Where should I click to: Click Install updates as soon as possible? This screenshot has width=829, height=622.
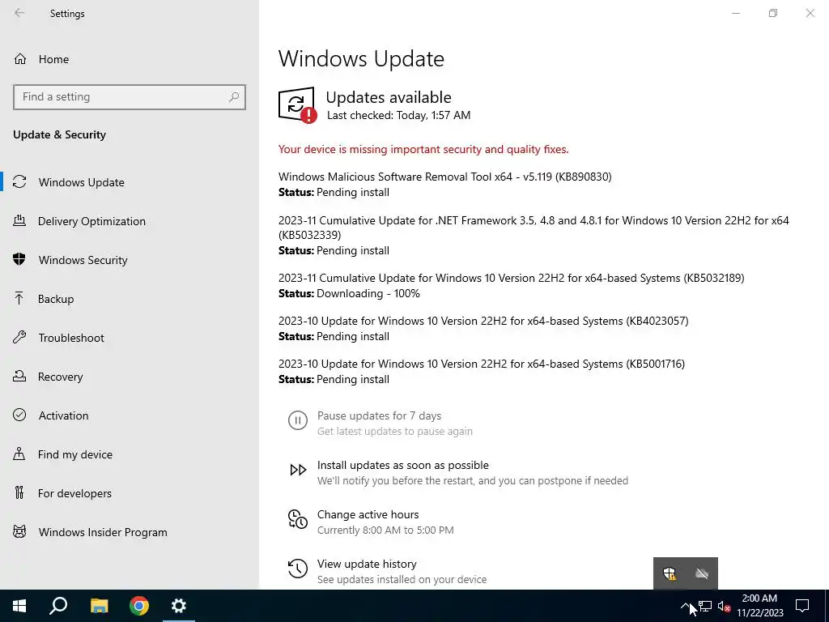(403, 465)
